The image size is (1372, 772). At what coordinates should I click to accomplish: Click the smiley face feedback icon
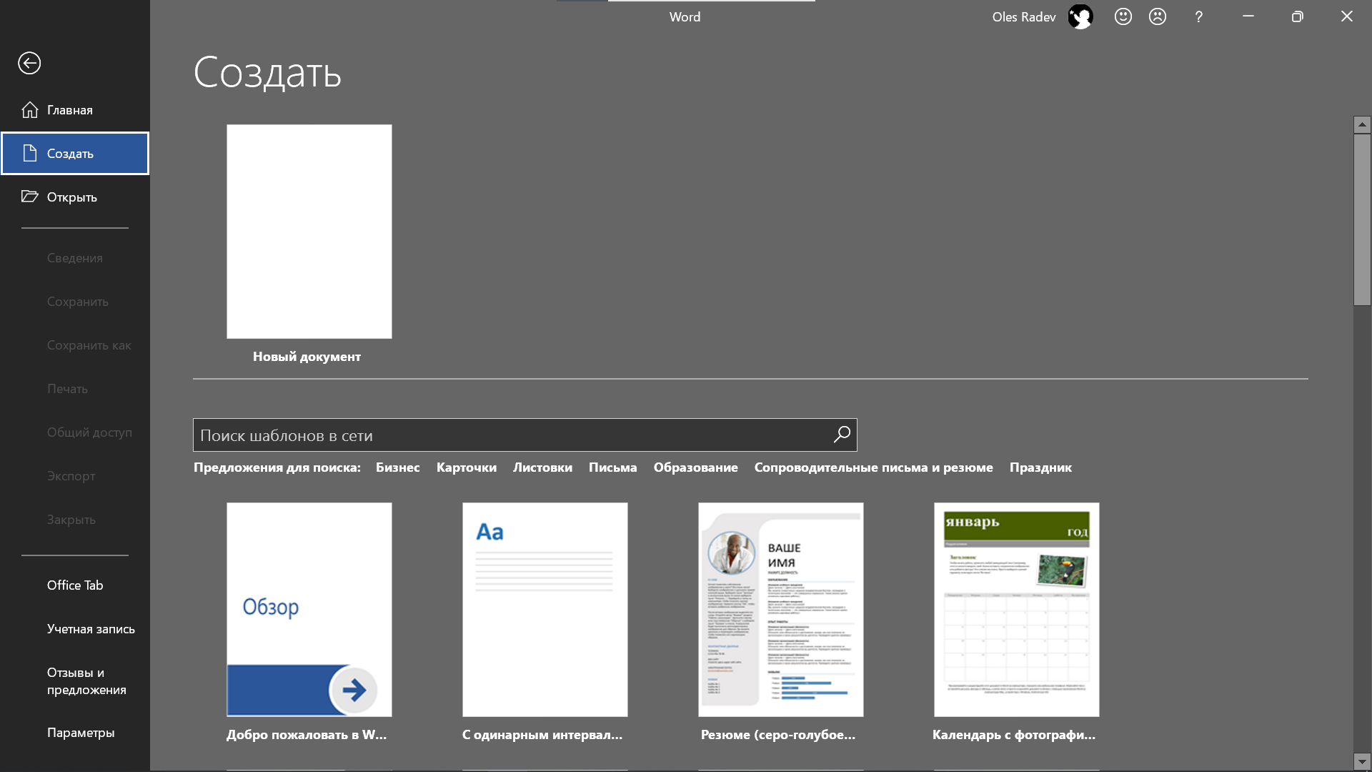tap(1123, 17)
